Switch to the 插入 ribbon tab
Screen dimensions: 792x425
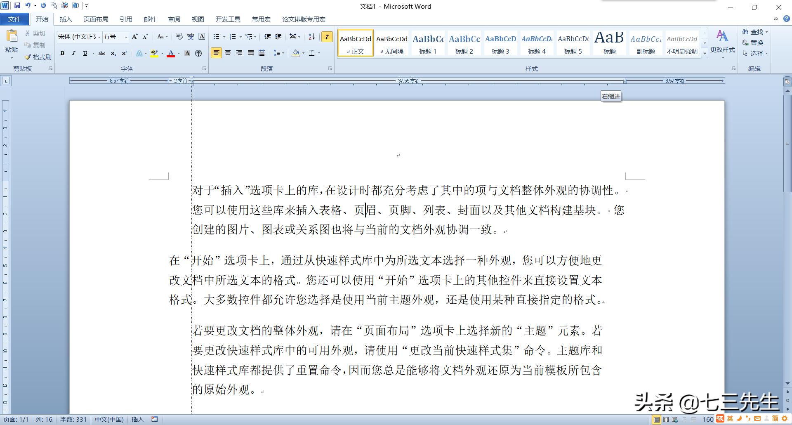[x=66, y=19]
